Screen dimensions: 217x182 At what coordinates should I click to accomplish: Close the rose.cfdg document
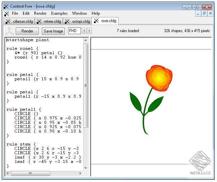tap(210, 14)
